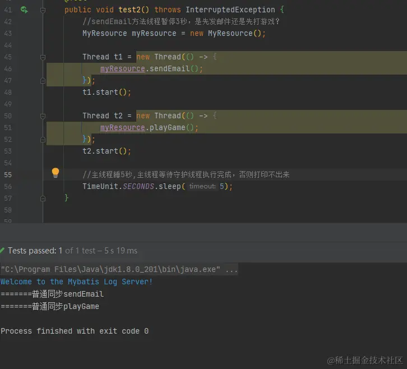Click the 'playGame' method call on line 51
This screenshot has width=407, height=369.
point(168,127)
